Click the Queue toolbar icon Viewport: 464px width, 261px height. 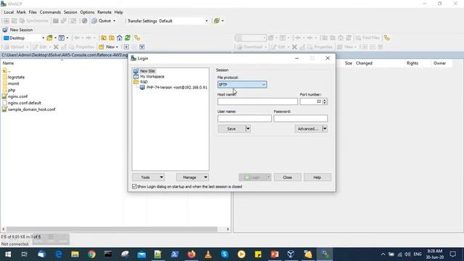94,21
